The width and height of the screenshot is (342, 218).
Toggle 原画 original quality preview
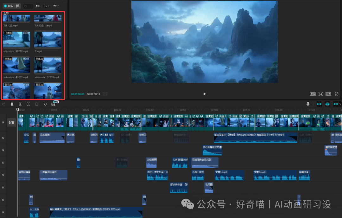313,94
